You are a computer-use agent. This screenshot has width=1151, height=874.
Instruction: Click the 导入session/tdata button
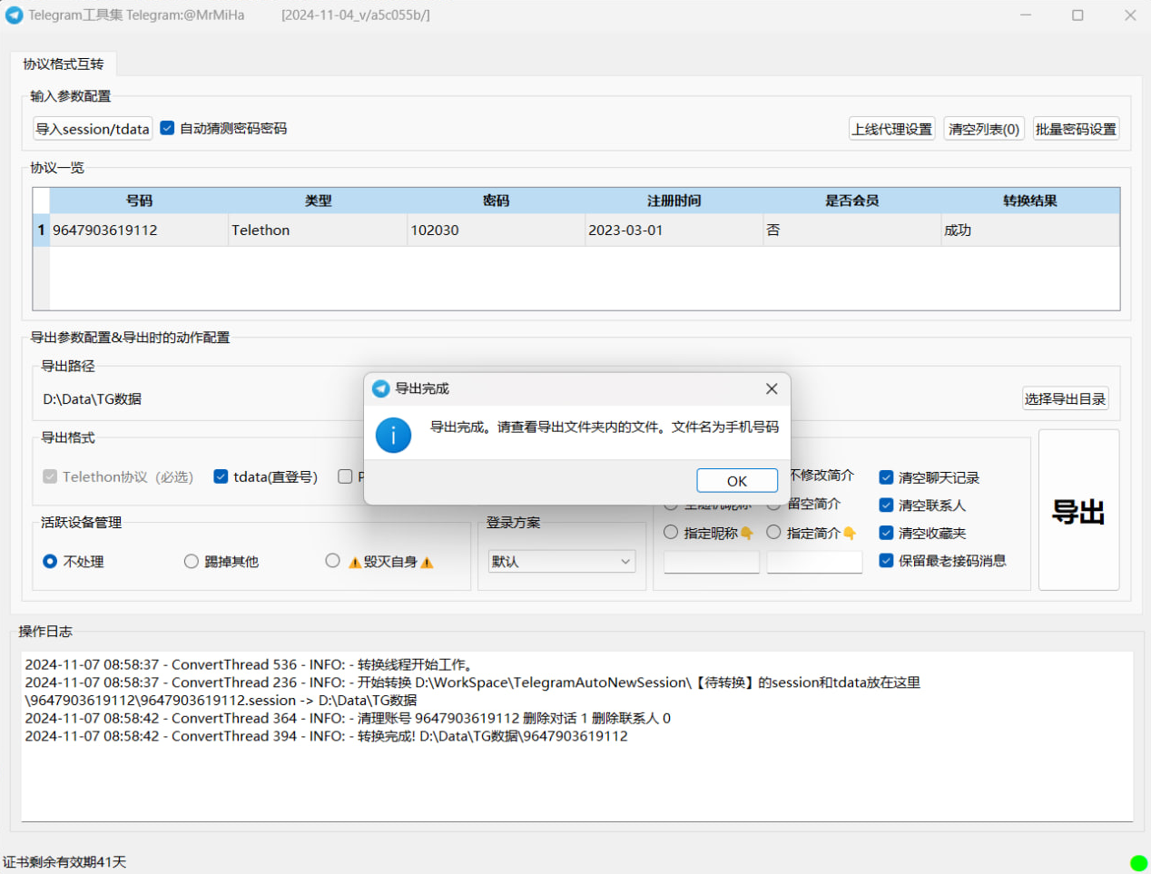tap(93, 129)
